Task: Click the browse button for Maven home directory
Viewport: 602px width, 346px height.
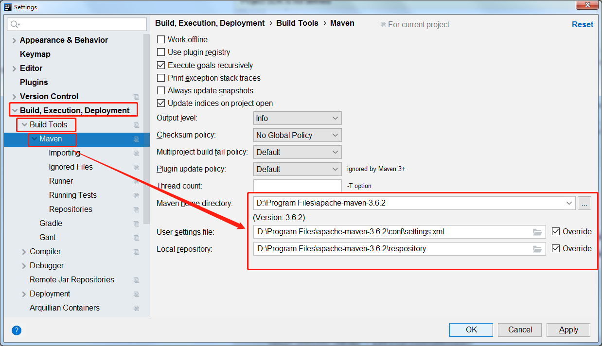Action: point(584,203)
